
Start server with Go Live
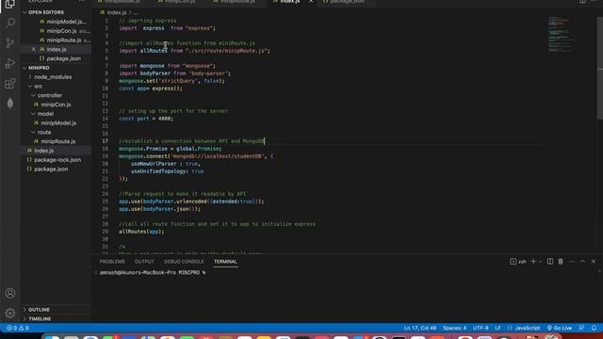560,328
